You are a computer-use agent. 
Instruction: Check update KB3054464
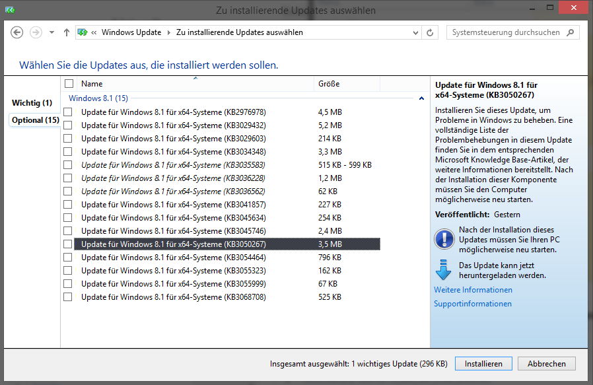68,257
